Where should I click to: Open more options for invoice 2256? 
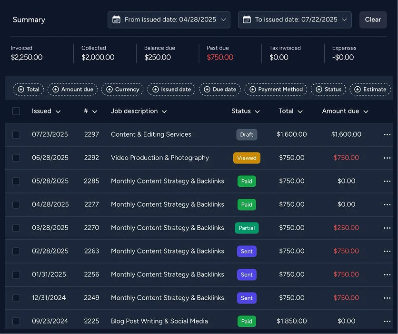tap(387, 275)
